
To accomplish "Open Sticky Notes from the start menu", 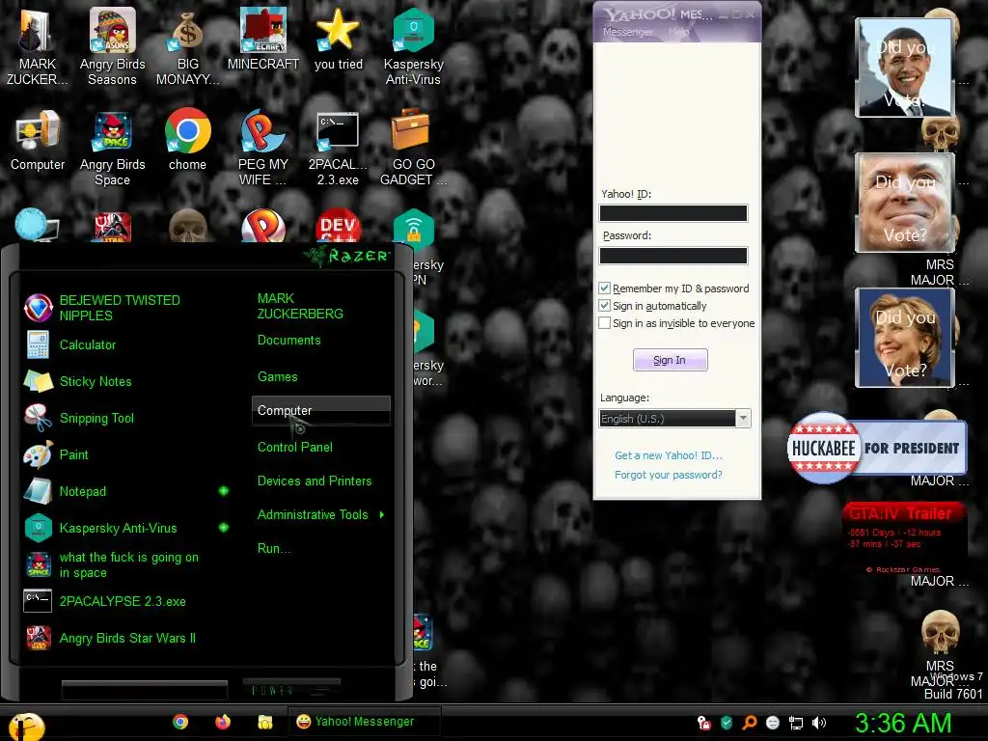I will tap(78, 381).
